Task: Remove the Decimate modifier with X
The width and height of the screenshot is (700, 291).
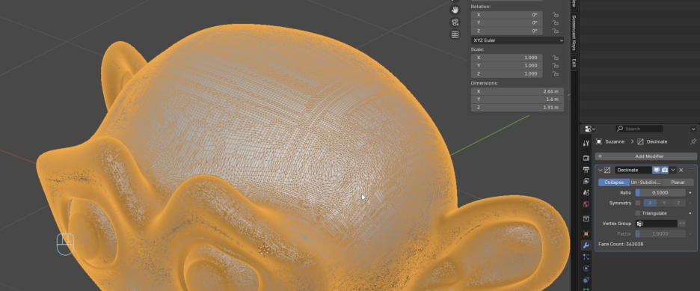Action: (x=681, y=170)
